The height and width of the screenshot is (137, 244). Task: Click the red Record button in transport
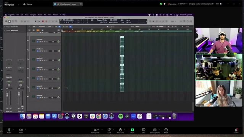43,21
